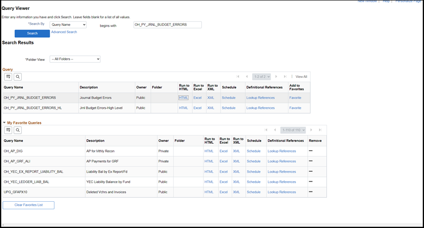Click View All in Query grid

(x=301, y=76)
